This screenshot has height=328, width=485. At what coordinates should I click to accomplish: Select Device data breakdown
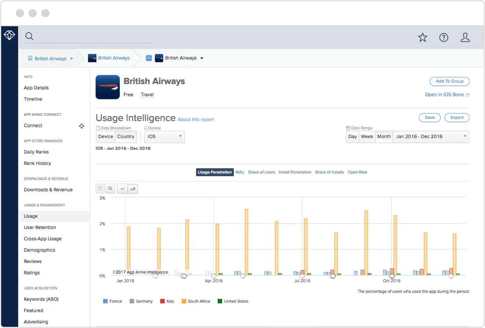pyautogui.click(x=106, y=137)
